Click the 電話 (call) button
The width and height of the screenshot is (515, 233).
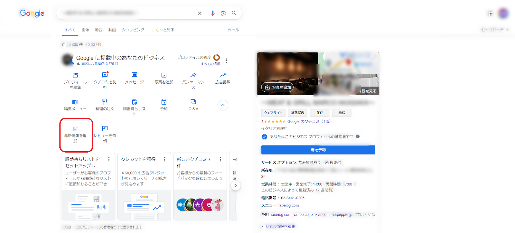click(342, 113)
